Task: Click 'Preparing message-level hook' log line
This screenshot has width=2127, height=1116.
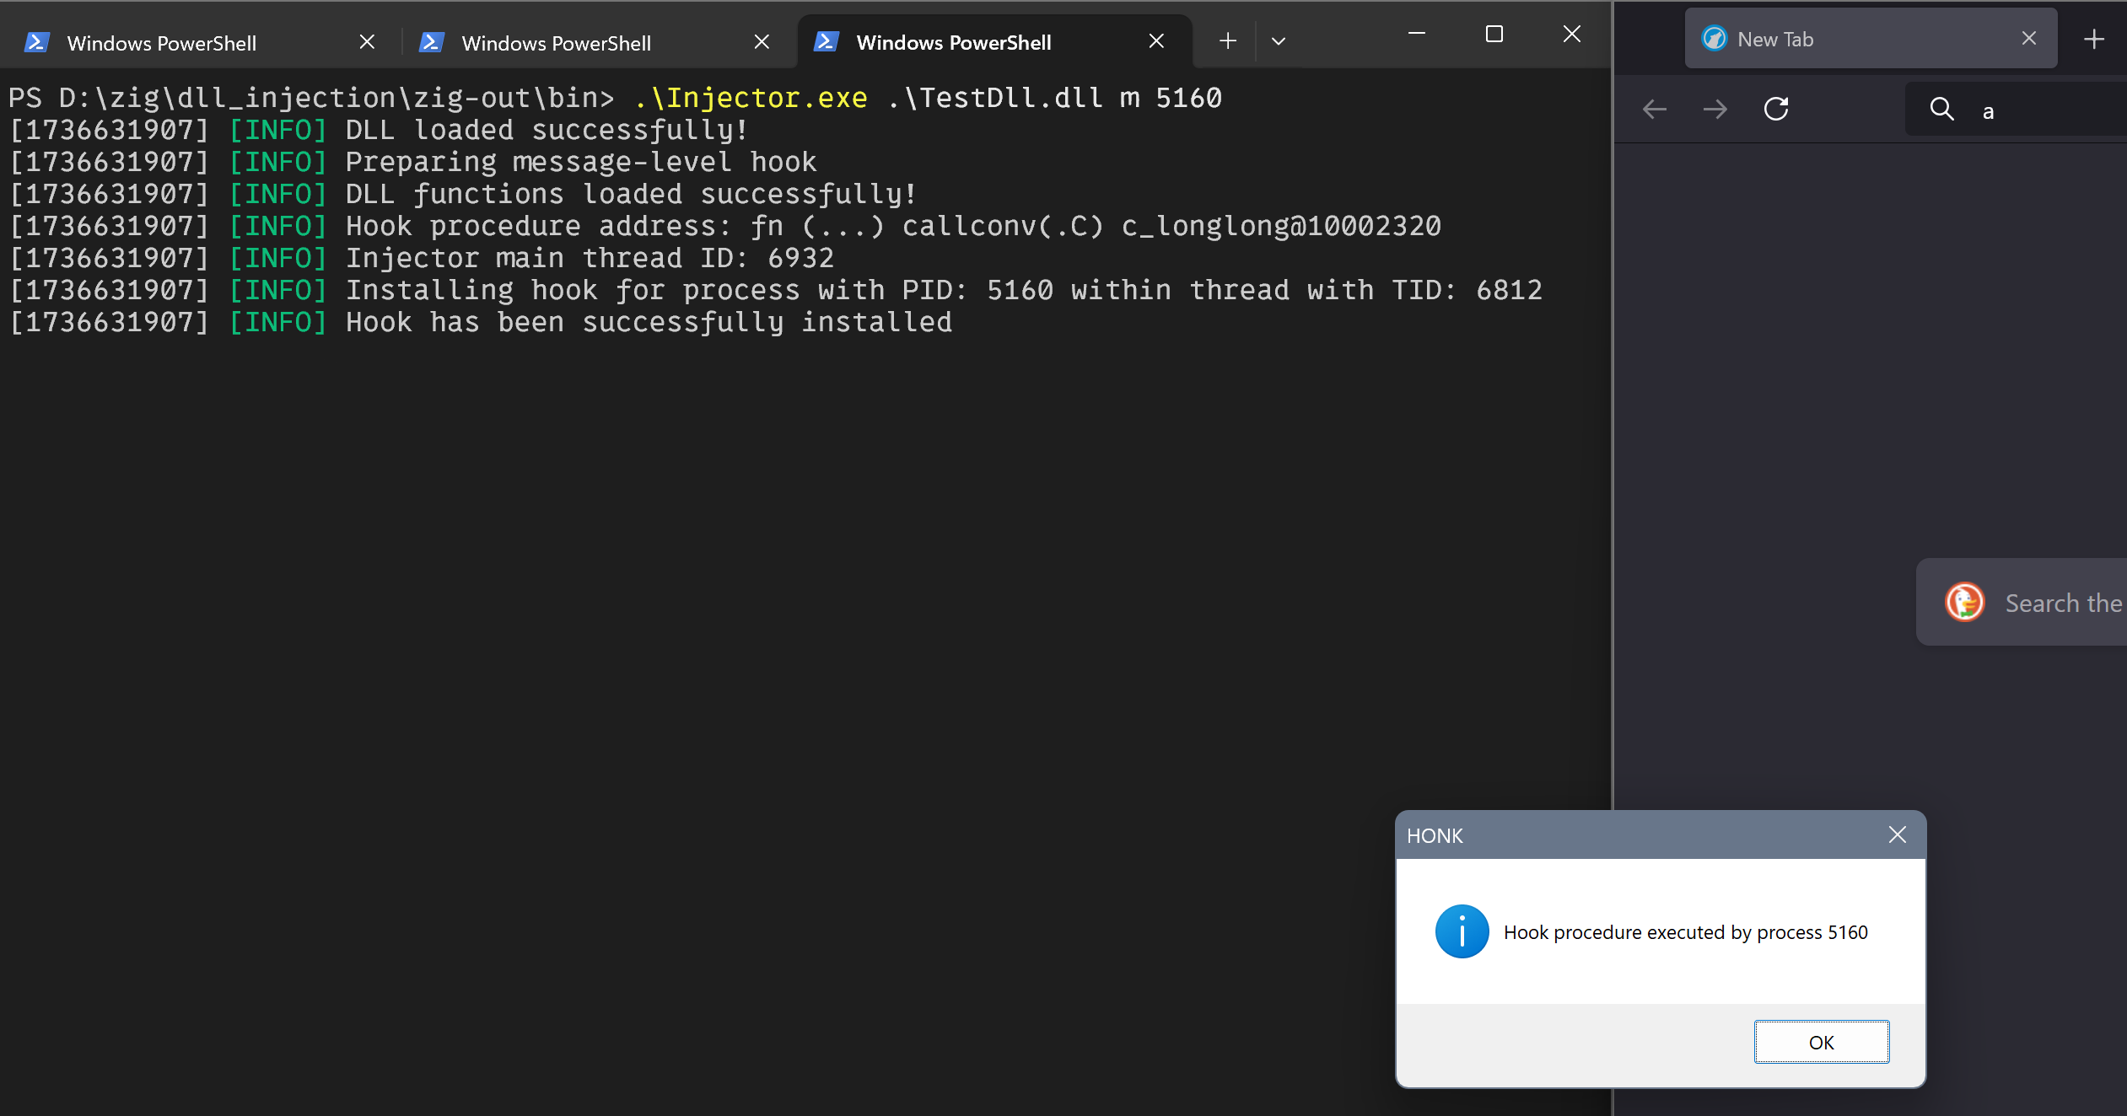Action: (581, 162)
